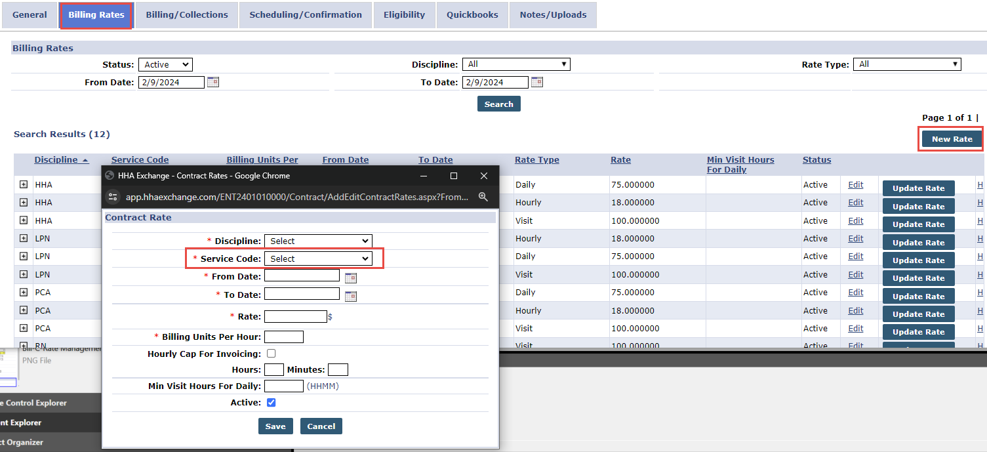
Task: Expand the LPN Hourly rate row
Action: coord(24,238)
